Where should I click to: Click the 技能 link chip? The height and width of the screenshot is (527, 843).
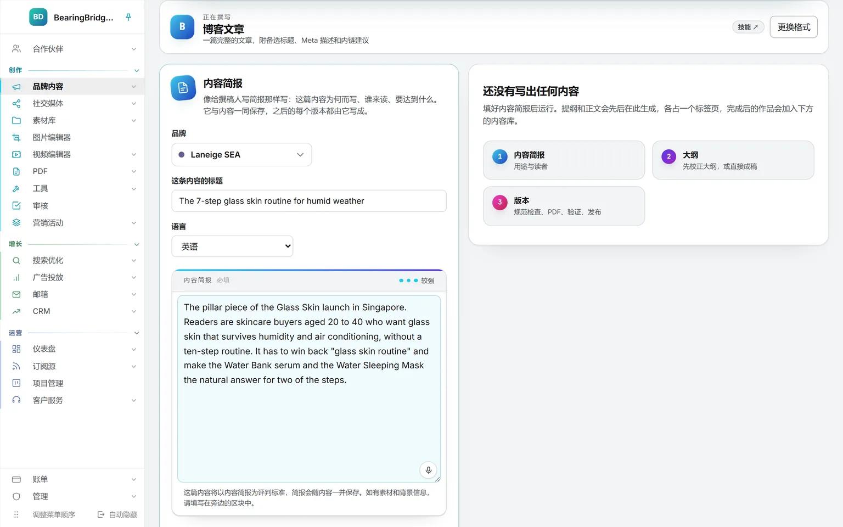point(748,27)
